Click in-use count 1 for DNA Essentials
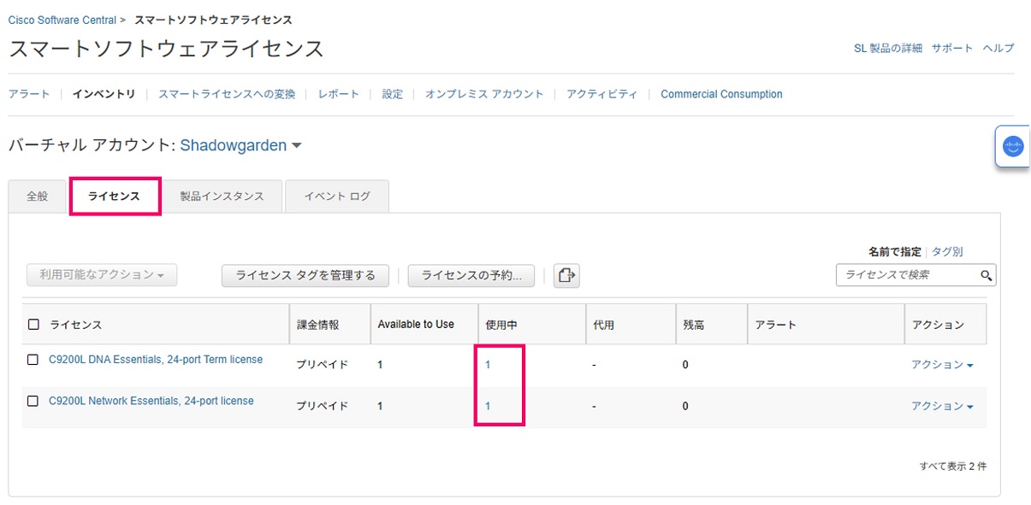Image resolution: width=1031 pixels, height=505 pixels. (488, 365)
